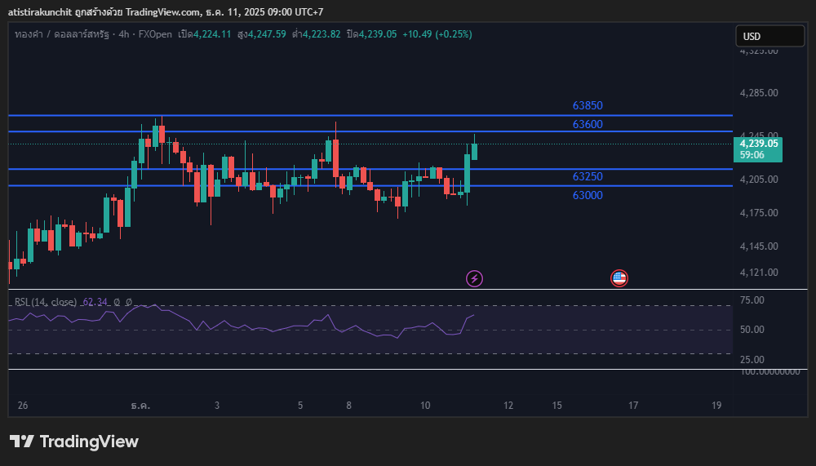This screenshot has width=816, height=466.
Task: Click the purple lightning event icon
Action: [x=474, y=279]
